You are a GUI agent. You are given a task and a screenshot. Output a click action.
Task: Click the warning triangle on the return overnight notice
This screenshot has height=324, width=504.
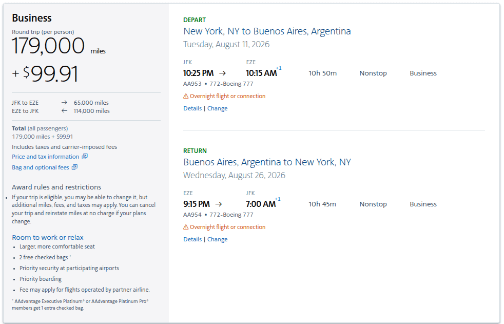point(185,227)
